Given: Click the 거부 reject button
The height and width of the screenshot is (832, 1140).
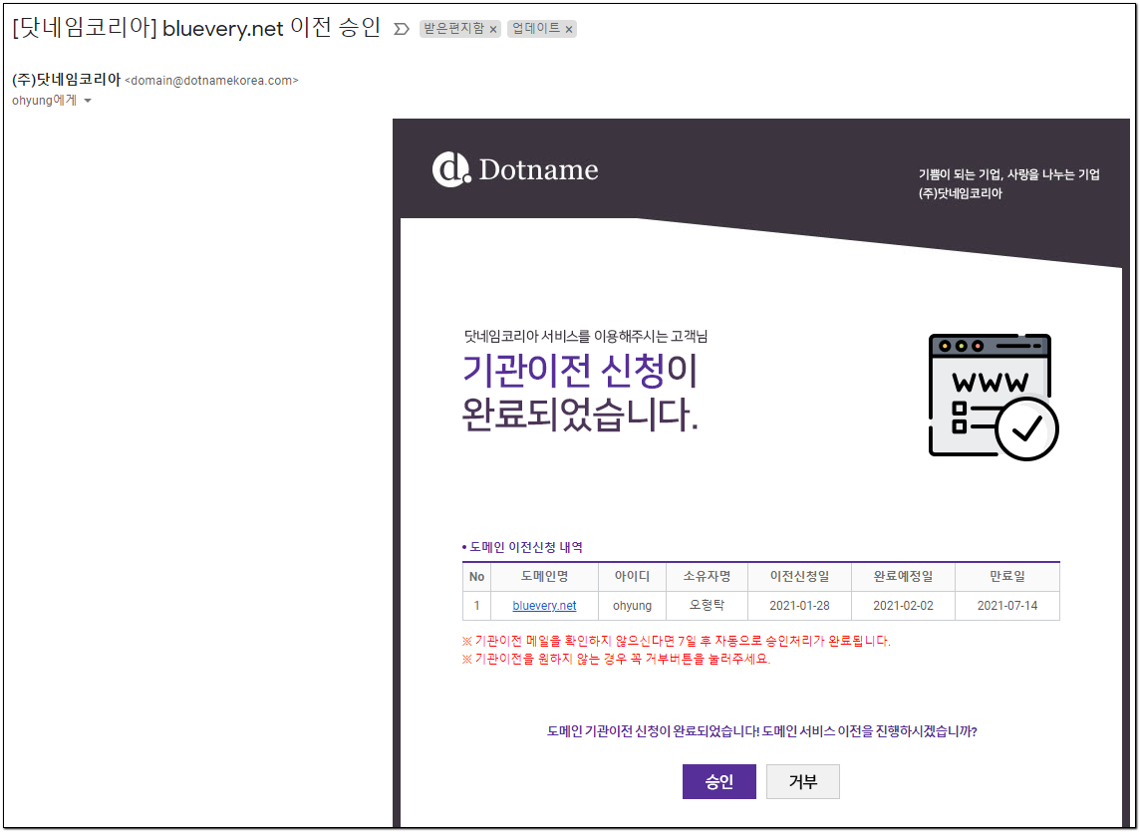Looking at the screenshot, I should pyautogui.click(x=802, y=782).
